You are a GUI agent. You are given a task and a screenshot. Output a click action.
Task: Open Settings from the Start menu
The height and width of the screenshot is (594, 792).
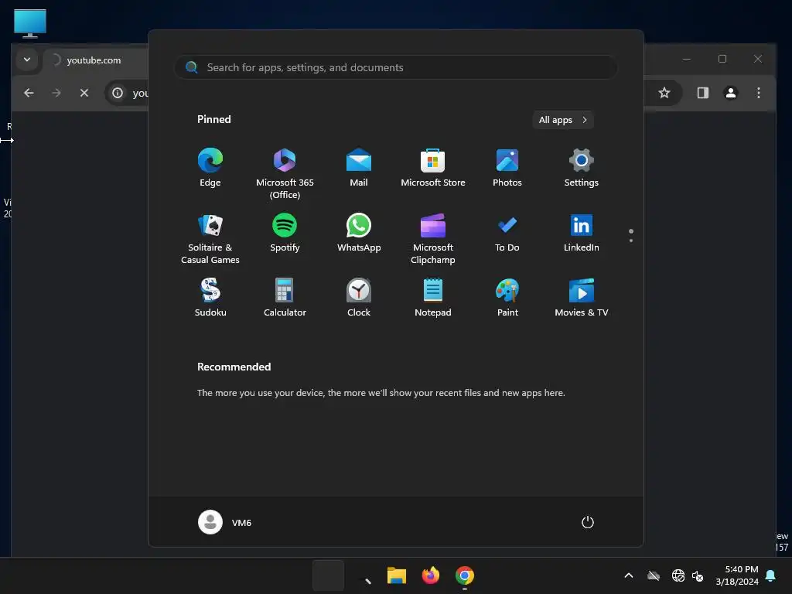(582, 168)
